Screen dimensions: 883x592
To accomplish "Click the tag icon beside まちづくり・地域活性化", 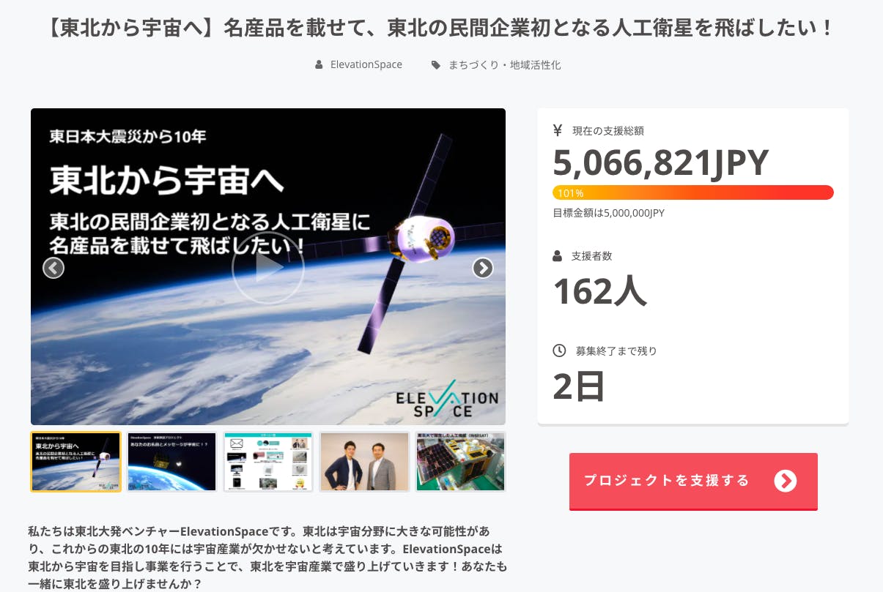I will pyautogui.click(x=436, y=64).
